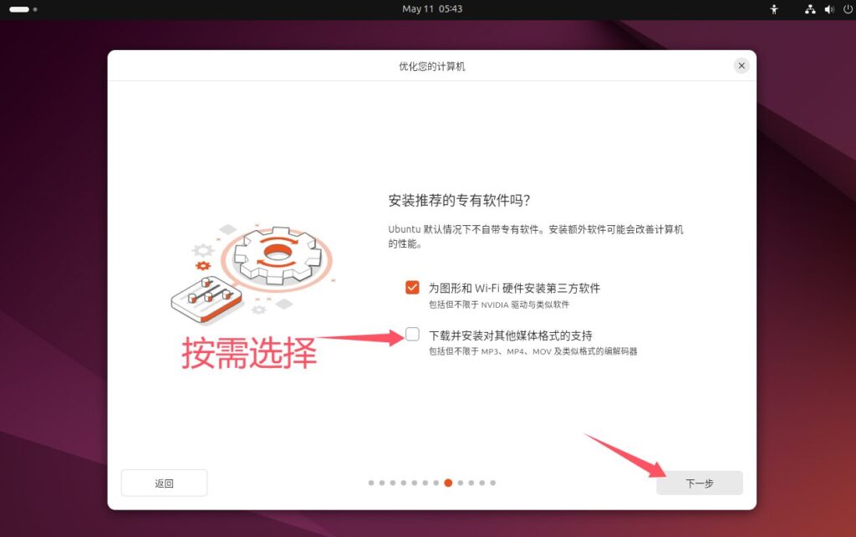
Task: Open the clock showing May 11 05:43
Action: [431, 9]
